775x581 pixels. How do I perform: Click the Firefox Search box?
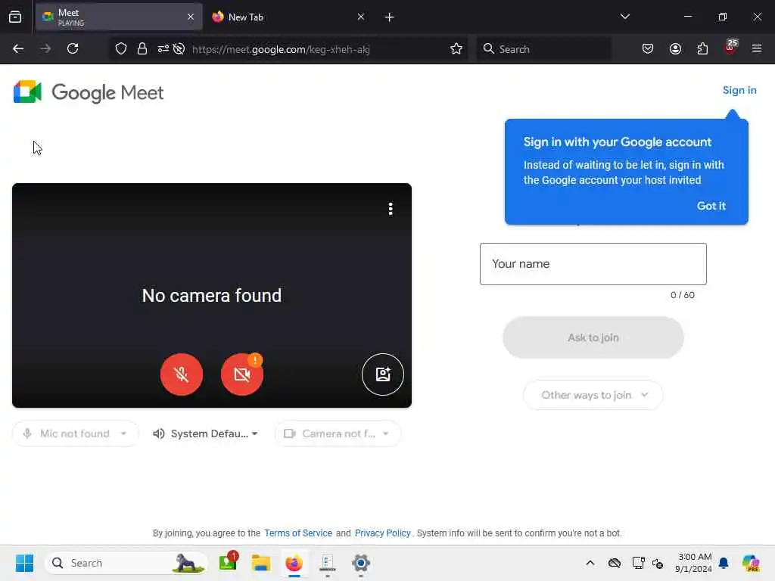[x=543, y=49]
